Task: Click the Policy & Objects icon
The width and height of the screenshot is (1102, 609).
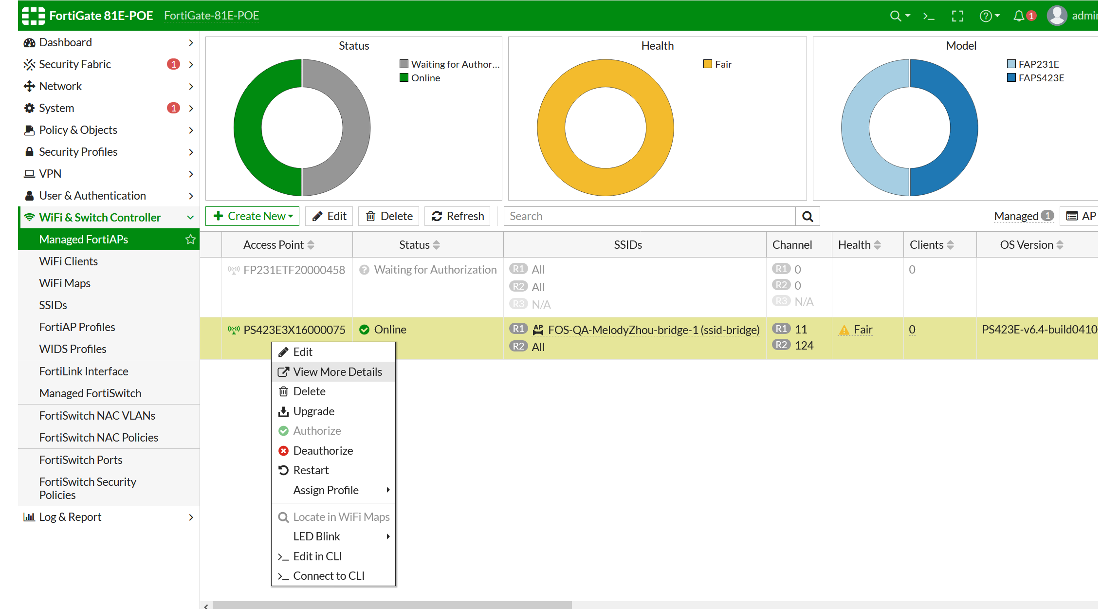Action: 29,130
